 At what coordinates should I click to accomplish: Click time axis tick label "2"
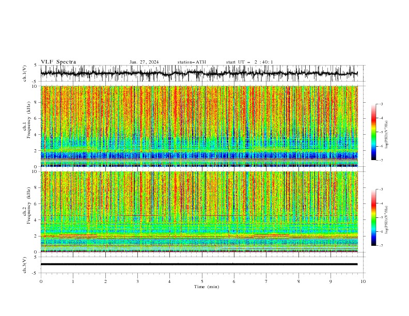point(105,281)
